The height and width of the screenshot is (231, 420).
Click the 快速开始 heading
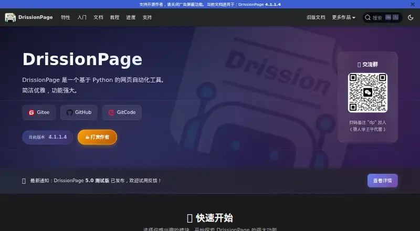[210, 218]
